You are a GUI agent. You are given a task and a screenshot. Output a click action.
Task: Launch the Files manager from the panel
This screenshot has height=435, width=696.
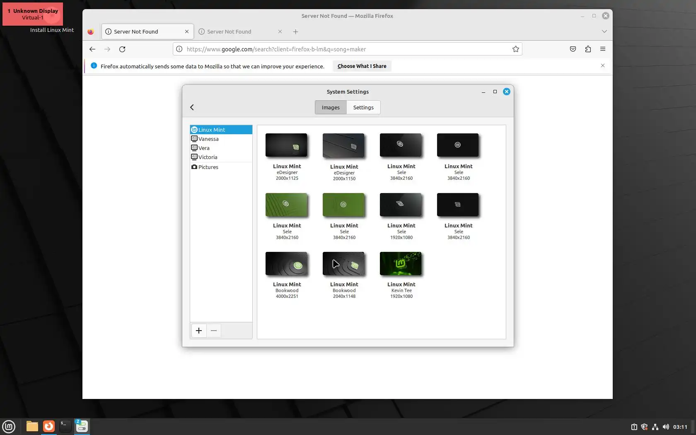pos(32,426)
